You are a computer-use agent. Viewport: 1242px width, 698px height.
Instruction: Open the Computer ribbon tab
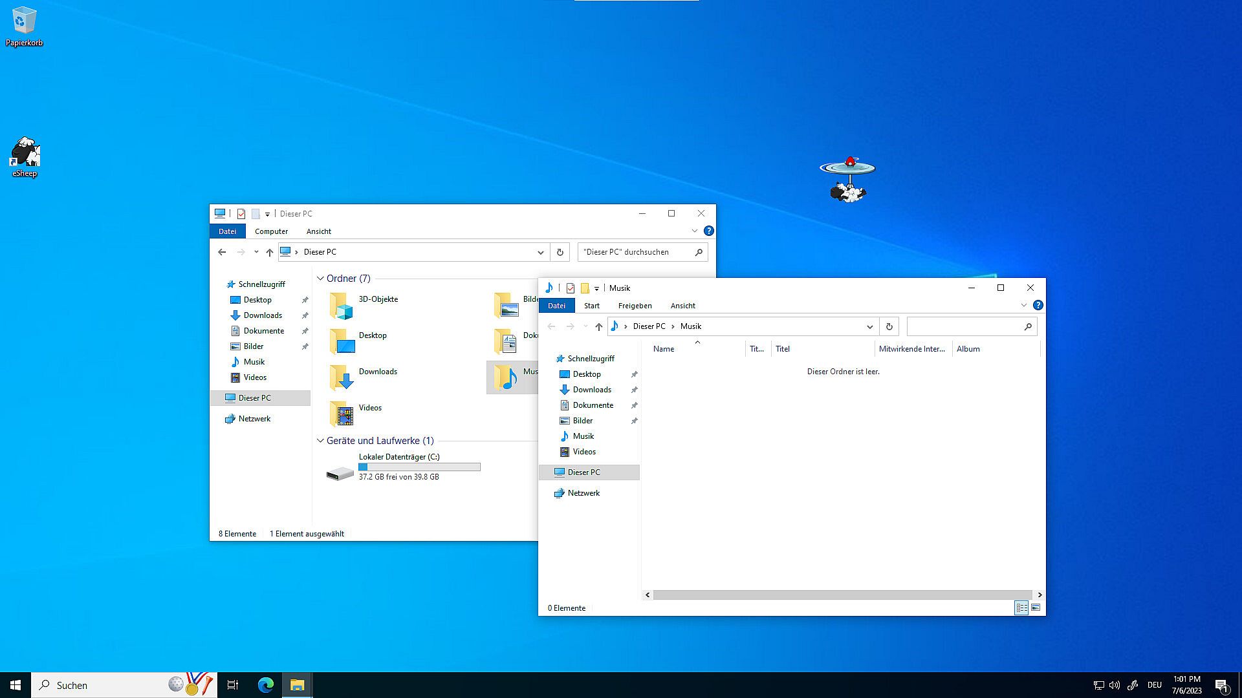click(271, 231)
